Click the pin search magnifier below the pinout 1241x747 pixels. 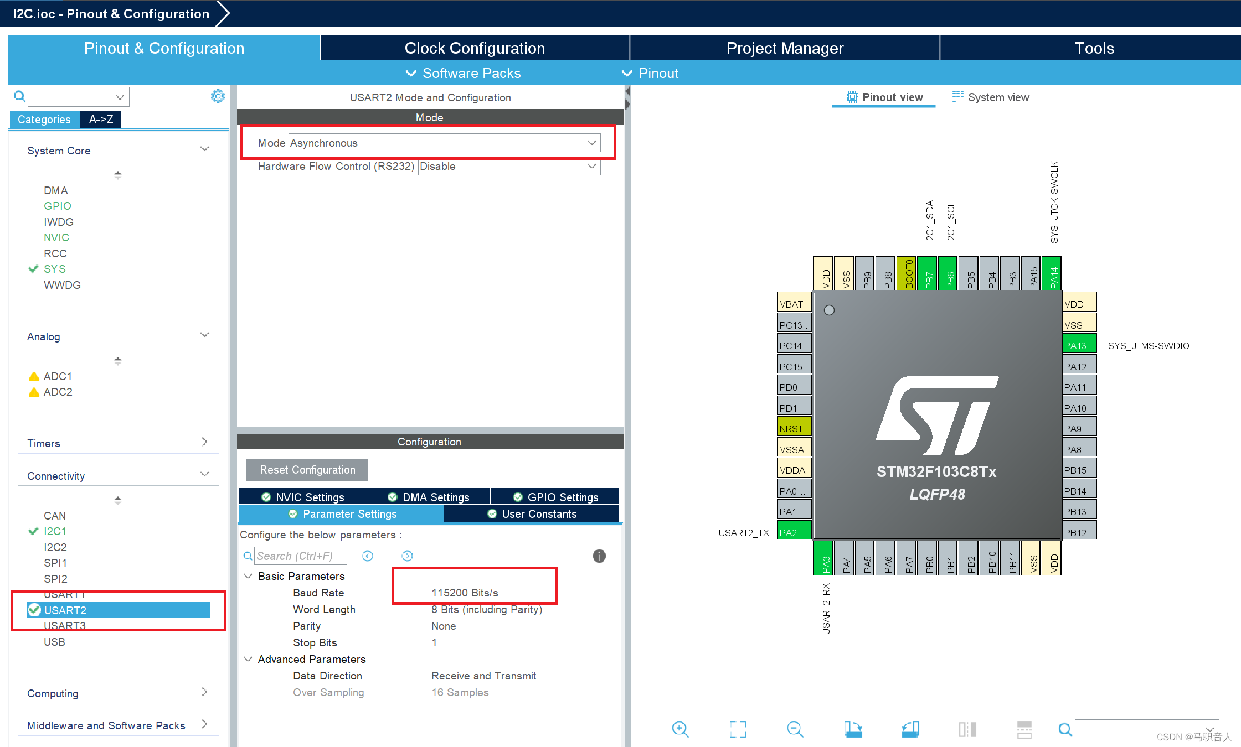[x=1065, y=729]
